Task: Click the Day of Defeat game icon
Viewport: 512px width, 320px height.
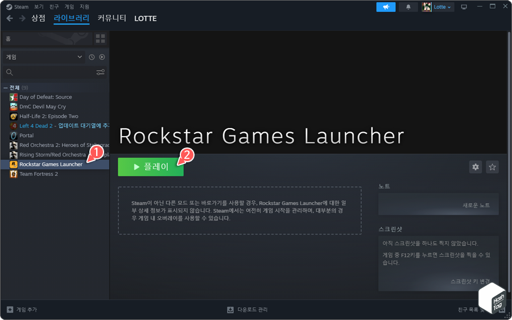Action: point(14,97)
